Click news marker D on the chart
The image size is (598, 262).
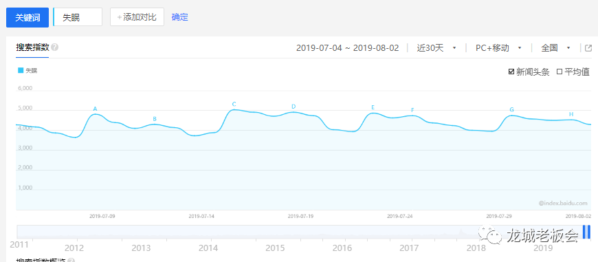click(x=294, y=107)
